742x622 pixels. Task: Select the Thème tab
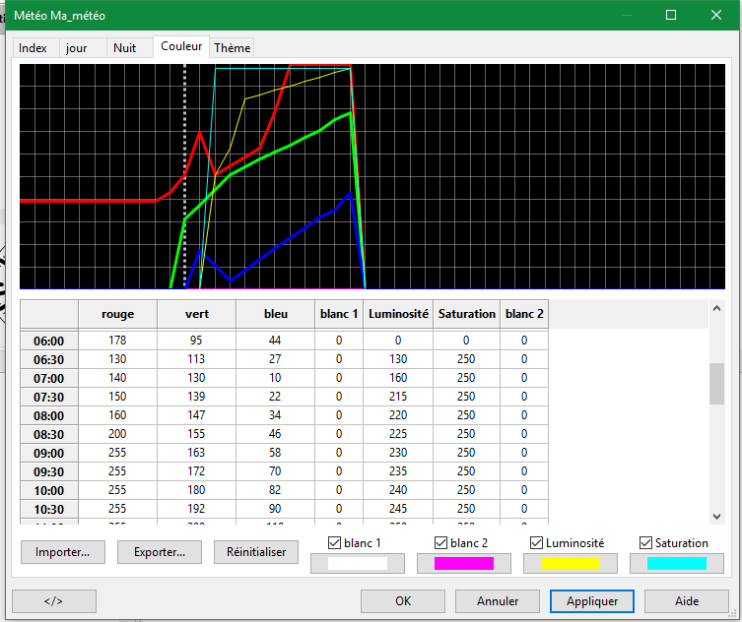pyautogui.click(x=232, y=47)
